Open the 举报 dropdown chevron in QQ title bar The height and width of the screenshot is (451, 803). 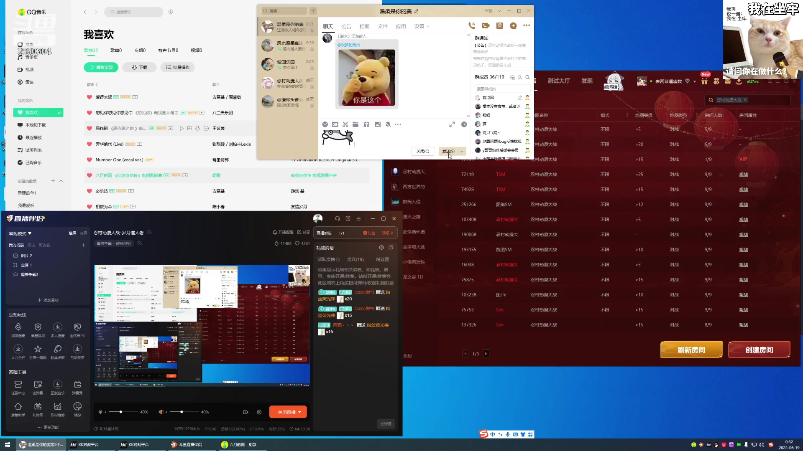coord(499,11)
